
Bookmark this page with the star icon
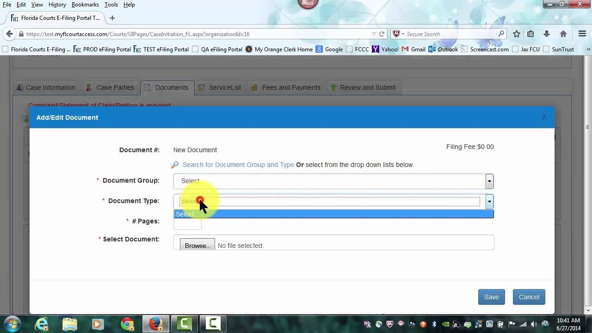pos(517,34)
